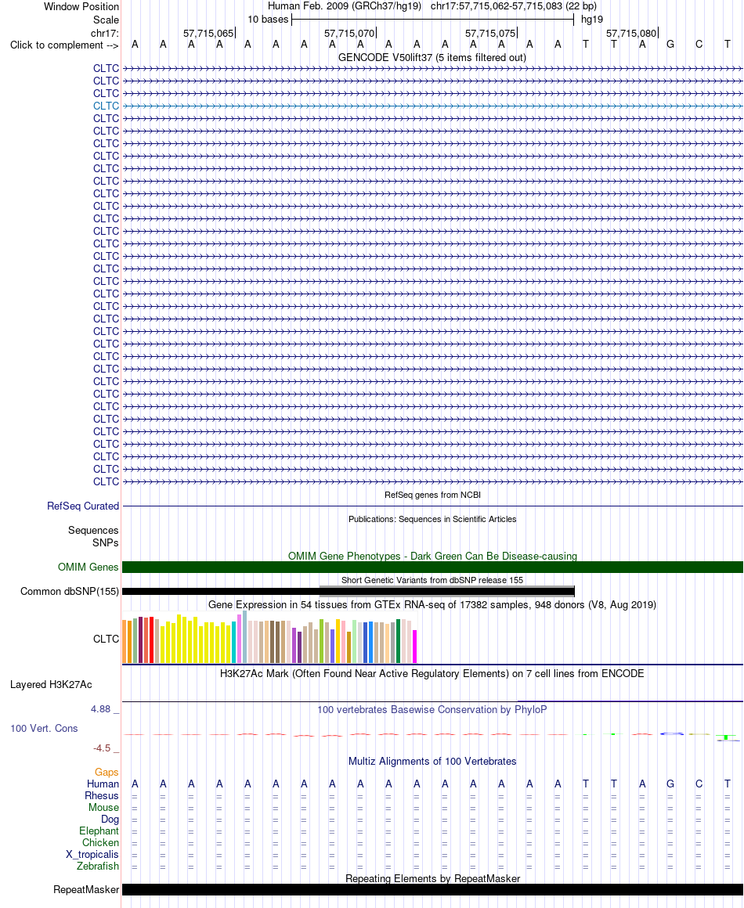
Task: Click the orange Gaps label
Action: click(x=107, y=773)
